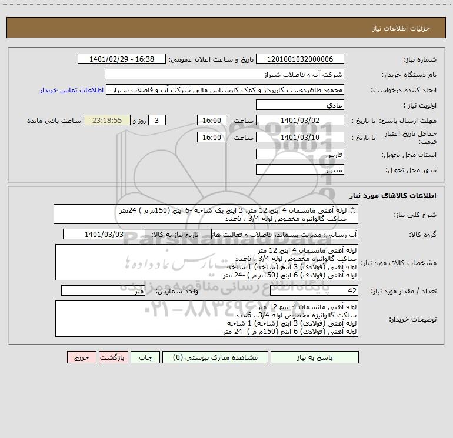Click delivery city field شیراز
453x438 pixels.
pyautogui.click(x=300, y=169)
